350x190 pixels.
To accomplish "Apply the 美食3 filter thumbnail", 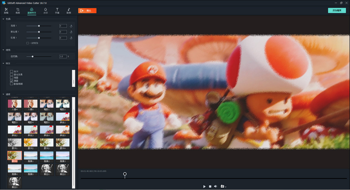I will click(31, 131).
